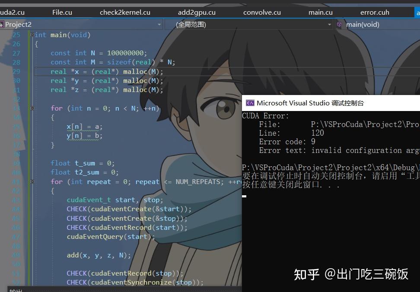Collapse the repeat loop at line 41
This screenshot has width=420, height=292.
point(32,181)
